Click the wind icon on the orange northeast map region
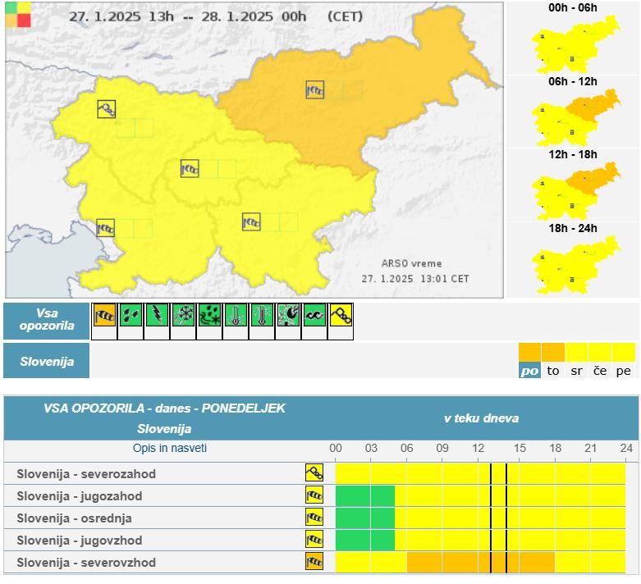This screenshot has width=641, height=584. [x=315, y=89]
